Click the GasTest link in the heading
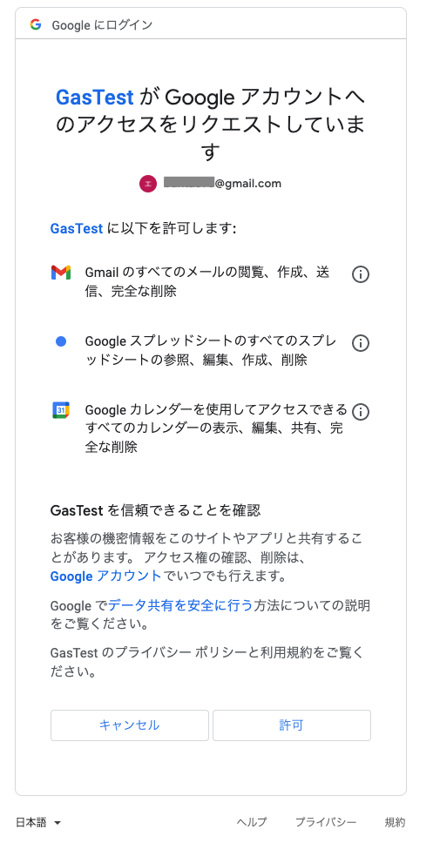This screenshot has height=843, width=433. coord(95,98)
